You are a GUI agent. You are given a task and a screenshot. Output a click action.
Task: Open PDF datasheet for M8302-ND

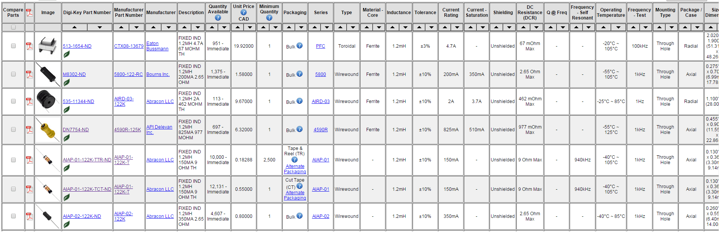coord(29,74)
